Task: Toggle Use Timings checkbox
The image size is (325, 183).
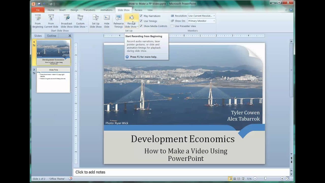Action: point(141,21)
